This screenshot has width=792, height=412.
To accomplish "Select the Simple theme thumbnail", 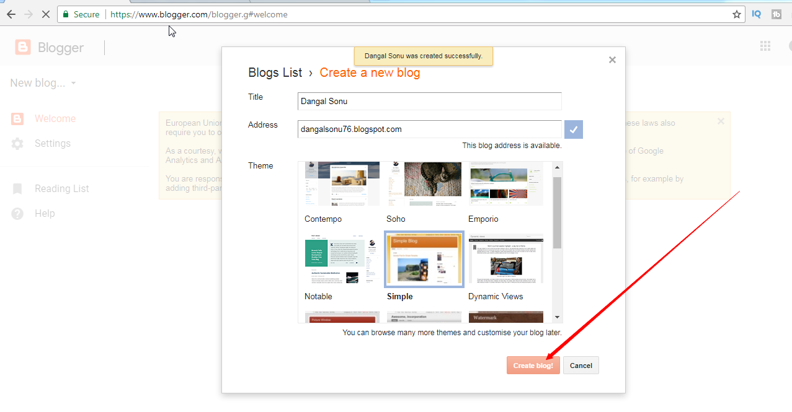I will (x=424, y=259).
